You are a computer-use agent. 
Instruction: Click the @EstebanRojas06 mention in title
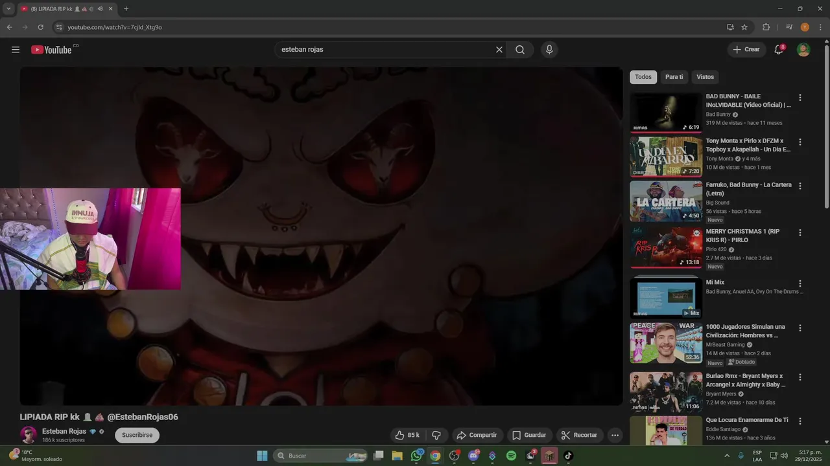(143, 417)
